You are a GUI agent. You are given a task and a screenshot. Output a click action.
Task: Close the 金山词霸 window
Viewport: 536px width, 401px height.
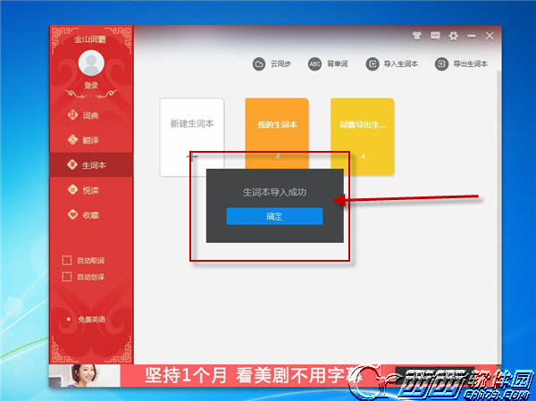pyautogui.click(x=490, y=36)
